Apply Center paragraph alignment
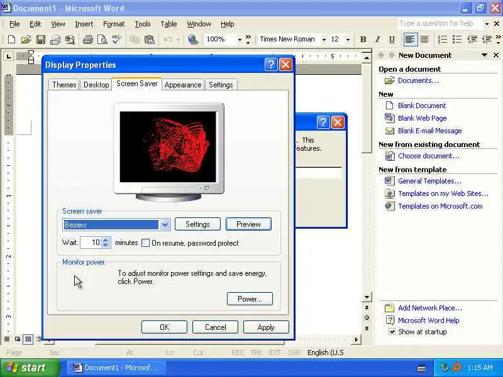Viewport: 503px width, 377px height. click(x=424, y=40)
